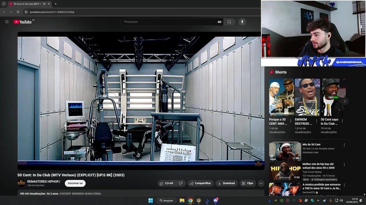
Task: Open options for '50 Cent says In Da Club' Short
Action: 342,121
